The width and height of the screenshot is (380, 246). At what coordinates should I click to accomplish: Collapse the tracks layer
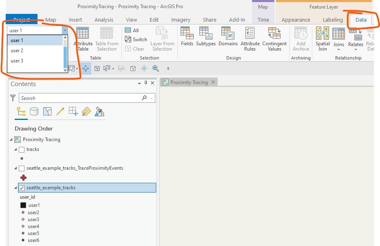tap(15, 149)
